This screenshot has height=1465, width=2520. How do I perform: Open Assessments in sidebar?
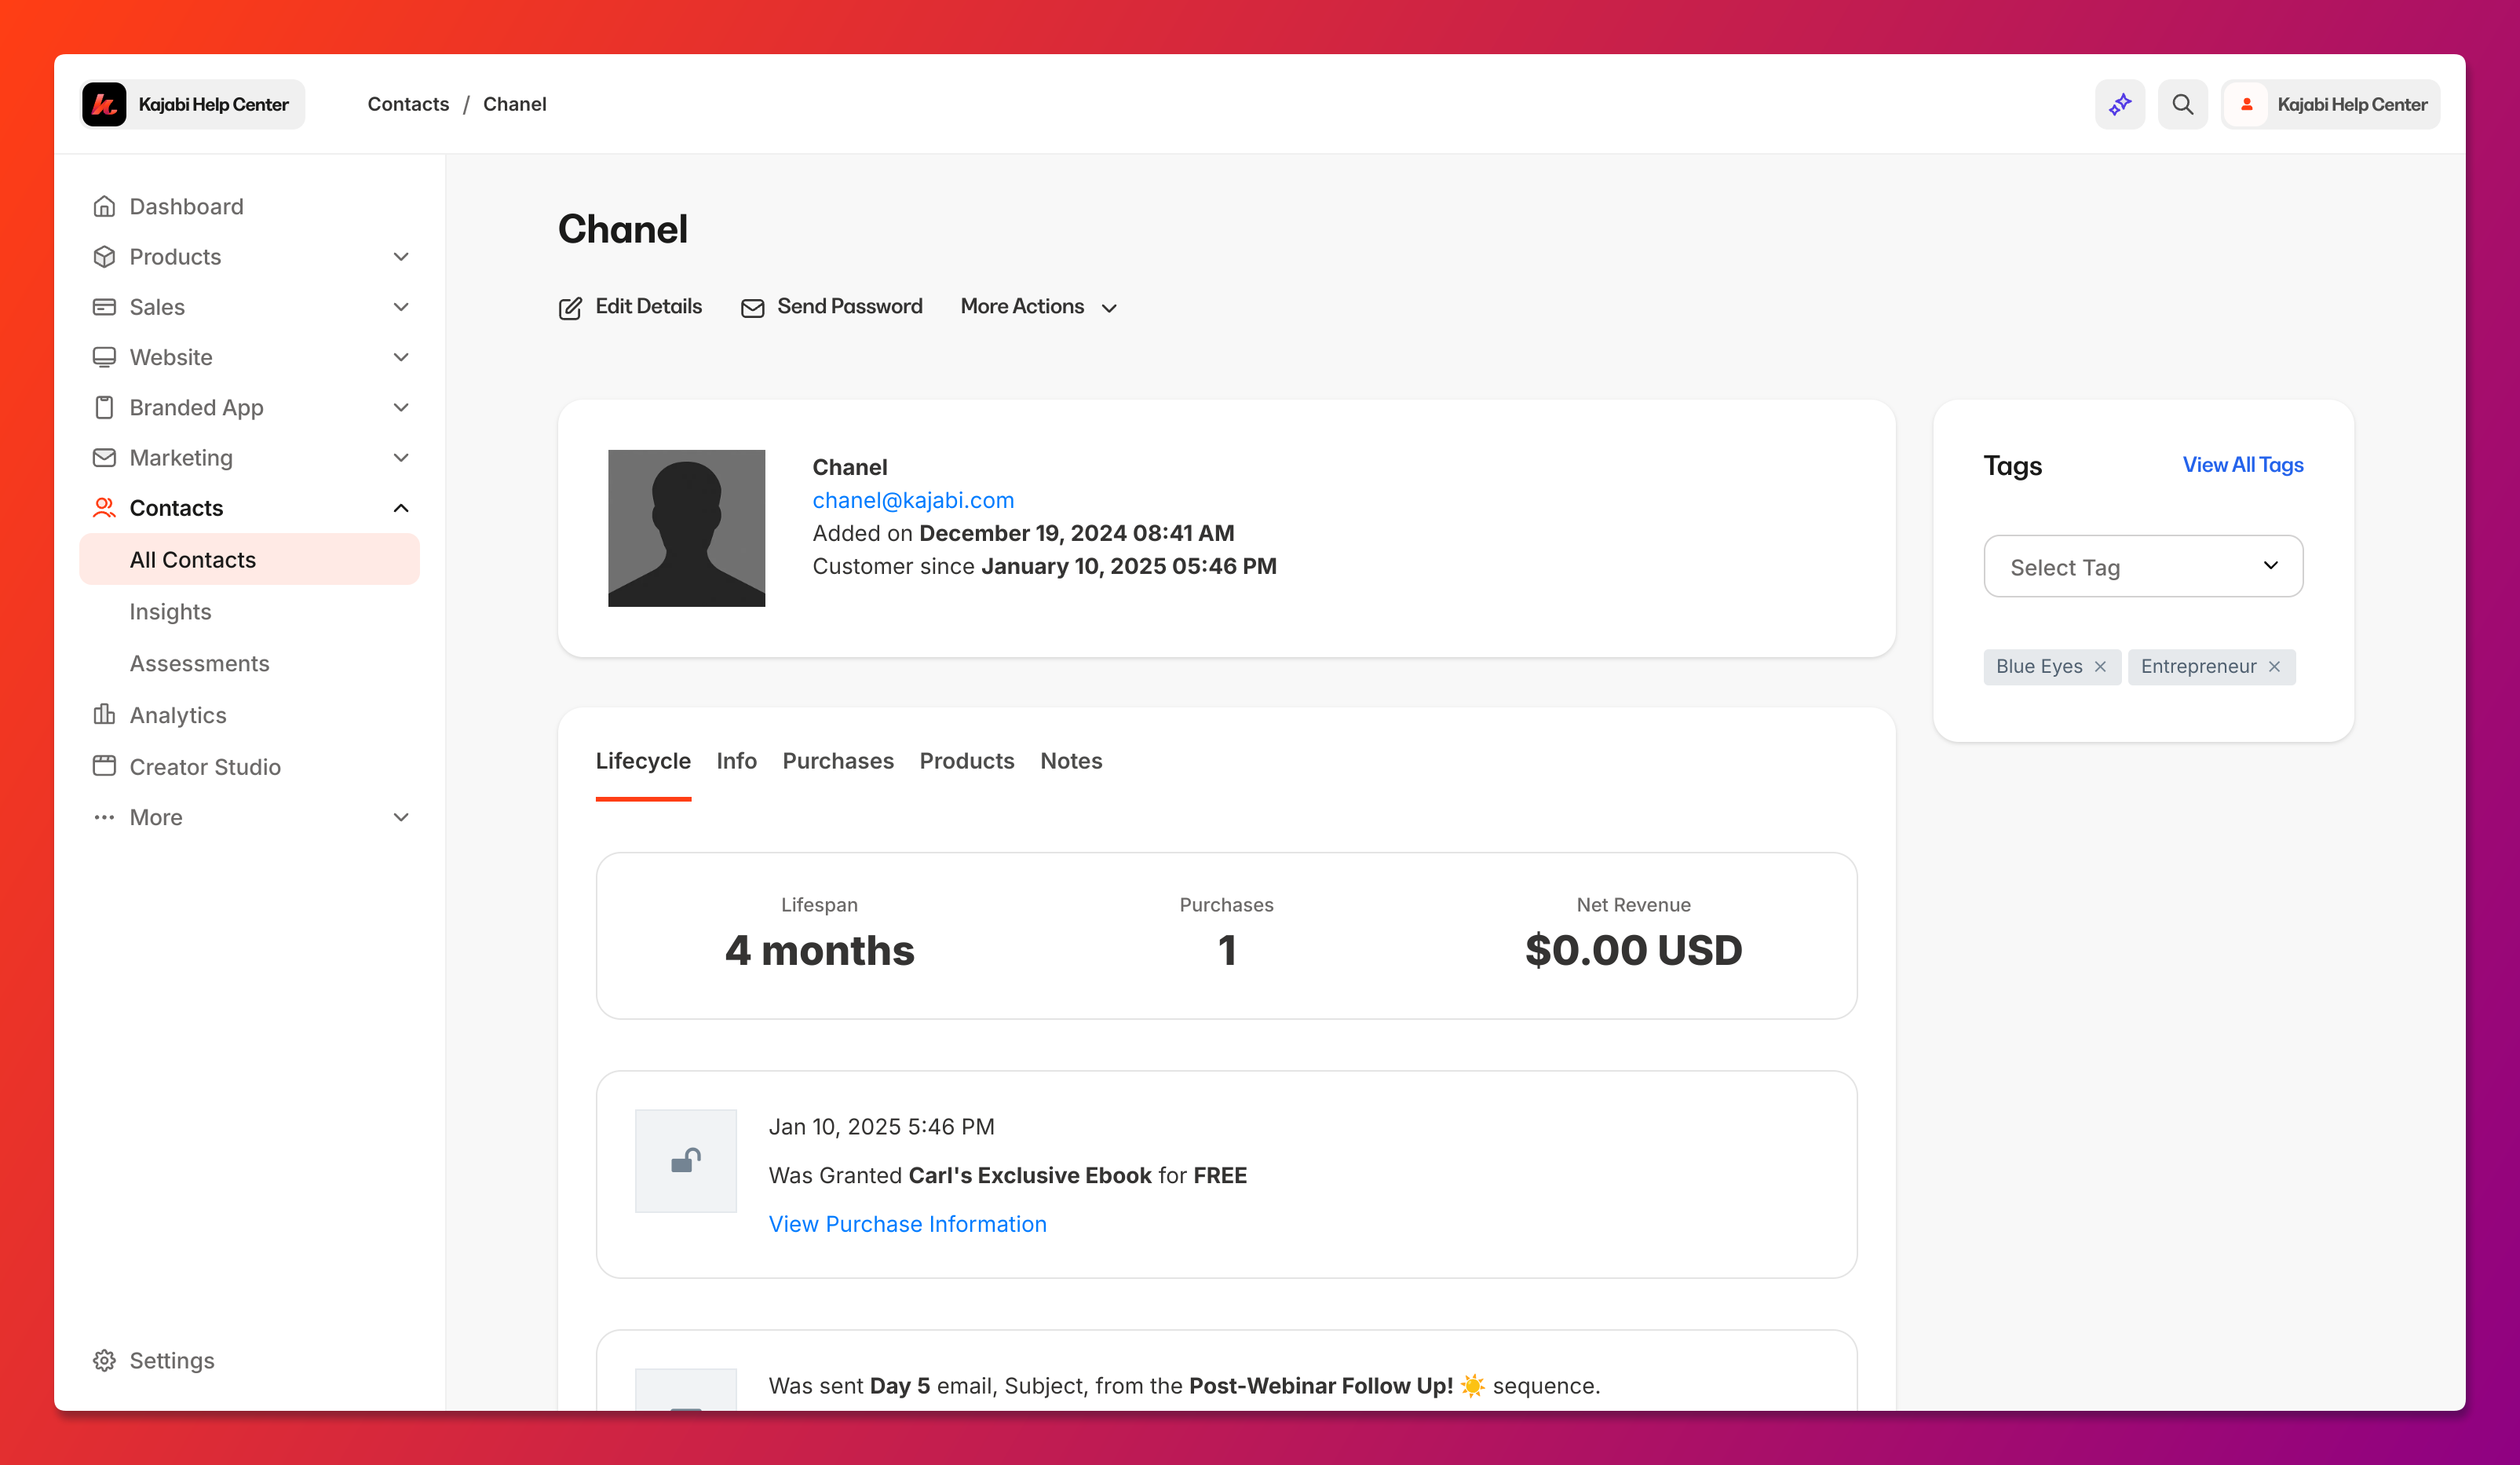(x=199, y=663)
